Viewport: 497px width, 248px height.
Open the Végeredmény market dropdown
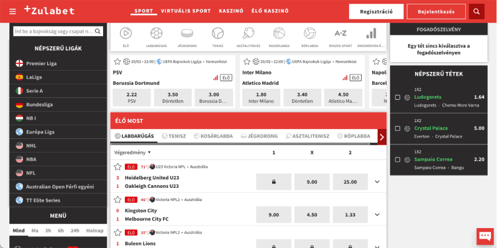tap(132, 153)
